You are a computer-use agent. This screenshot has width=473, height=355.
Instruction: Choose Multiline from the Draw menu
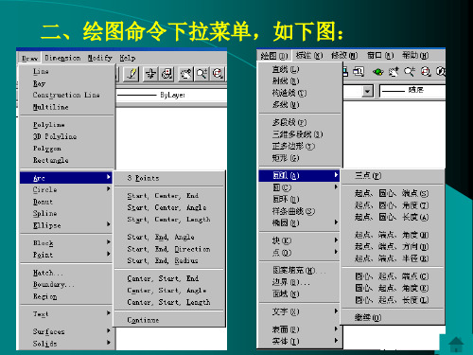(x=66, y=107)
